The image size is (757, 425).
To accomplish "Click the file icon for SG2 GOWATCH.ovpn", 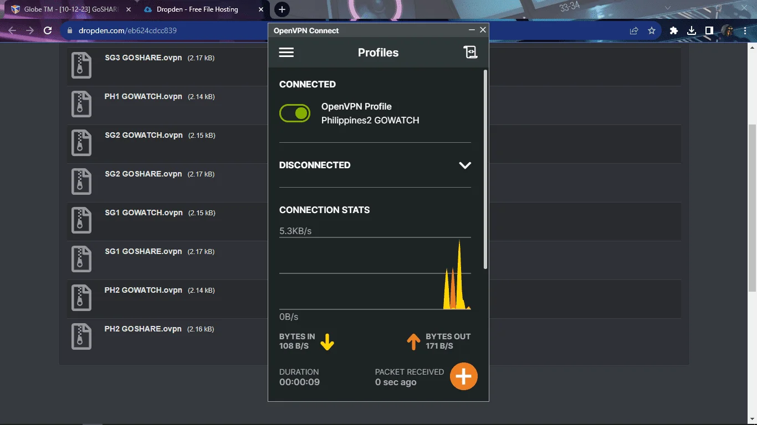I will [x=81, y=143].
